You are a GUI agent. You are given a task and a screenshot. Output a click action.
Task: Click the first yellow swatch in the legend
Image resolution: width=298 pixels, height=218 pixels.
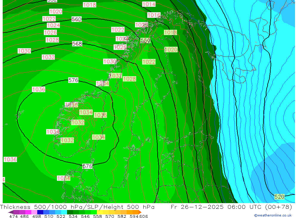coord(100,212)
